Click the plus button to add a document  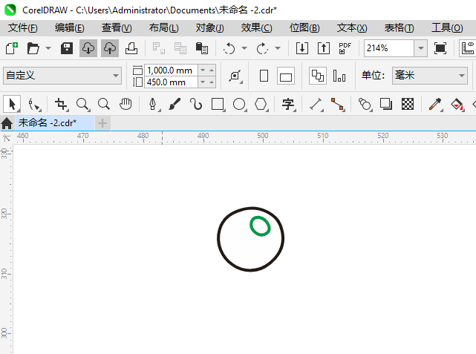coord(102,122)
